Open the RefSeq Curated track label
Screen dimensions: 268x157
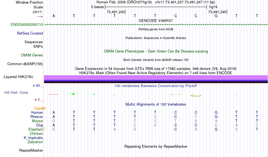point(30,33)
